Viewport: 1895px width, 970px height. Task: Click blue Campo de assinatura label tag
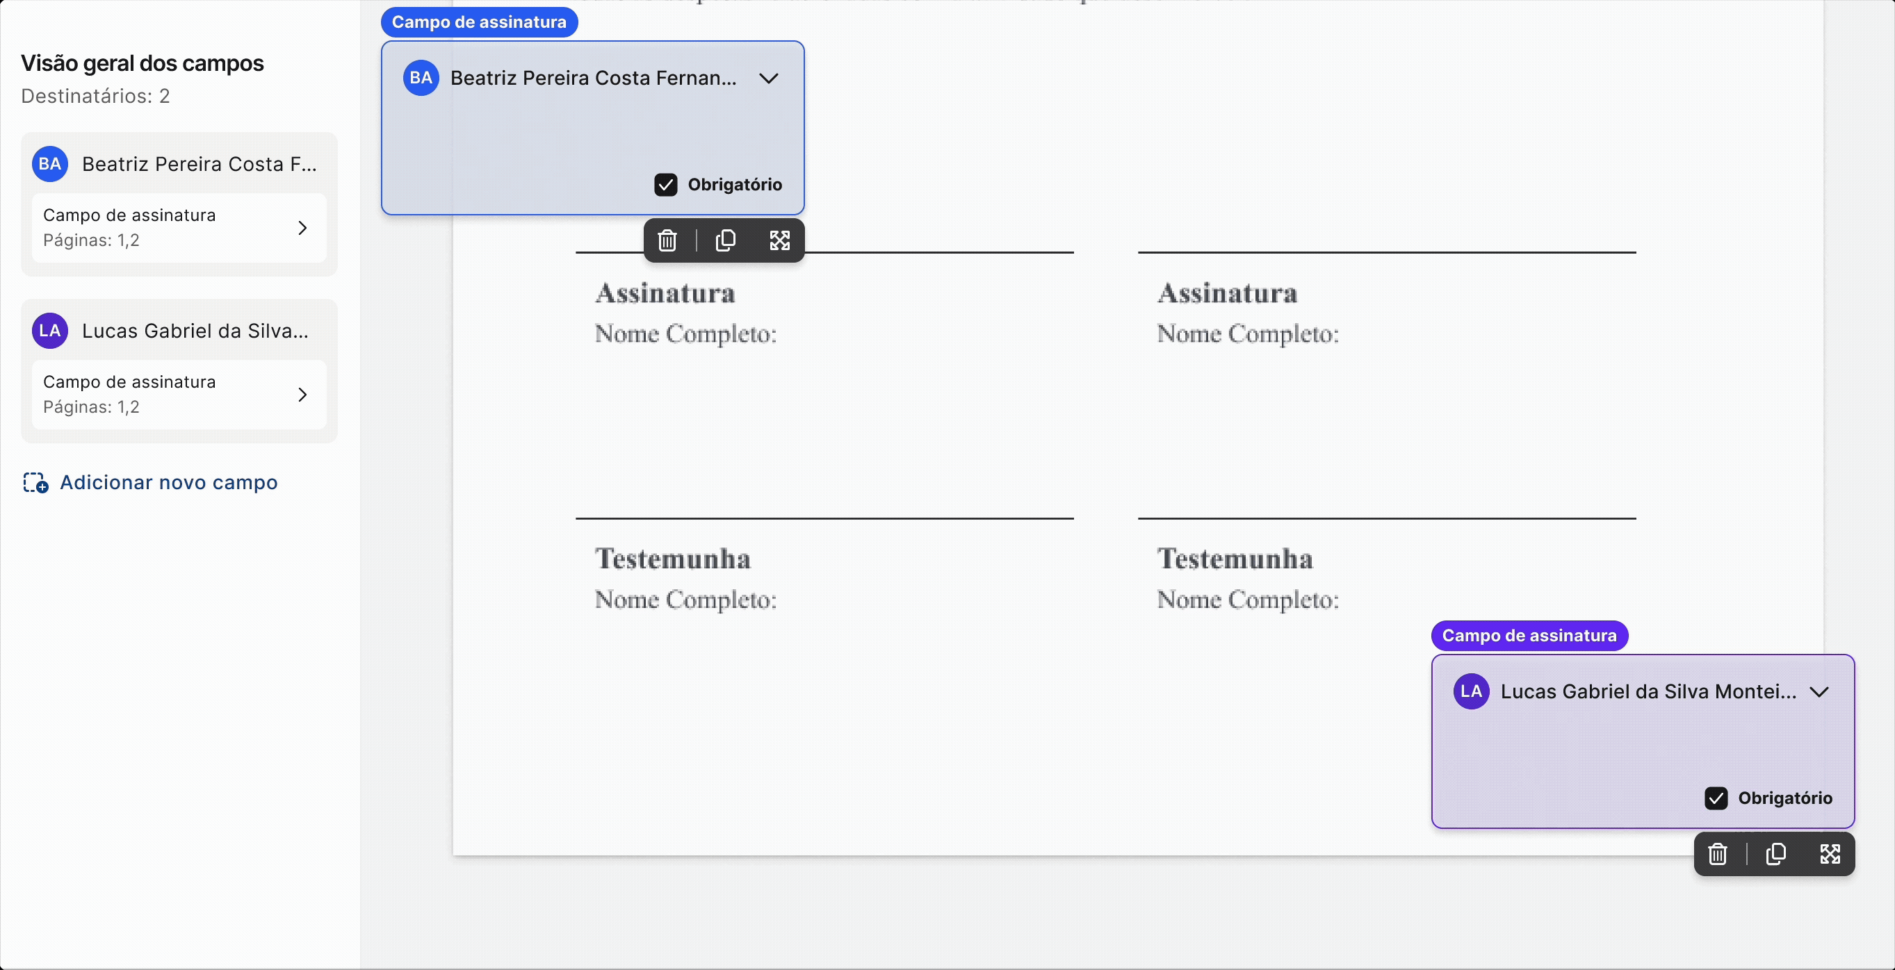[x=479, y=22]
